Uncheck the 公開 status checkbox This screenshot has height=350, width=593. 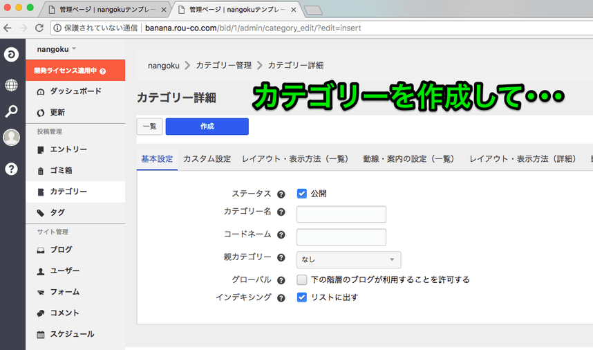pyautogui.click(x=302, y=194)
